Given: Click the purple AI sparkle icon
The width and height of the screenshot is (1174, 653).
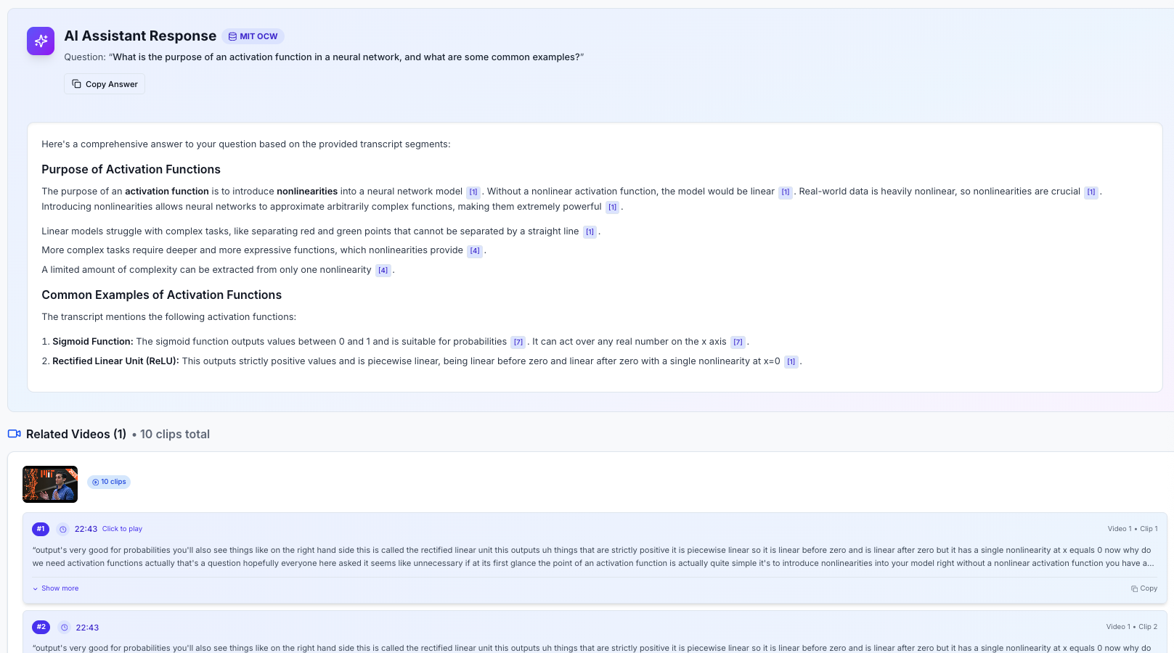Looking at the screenshot, I should pos(41,41).
